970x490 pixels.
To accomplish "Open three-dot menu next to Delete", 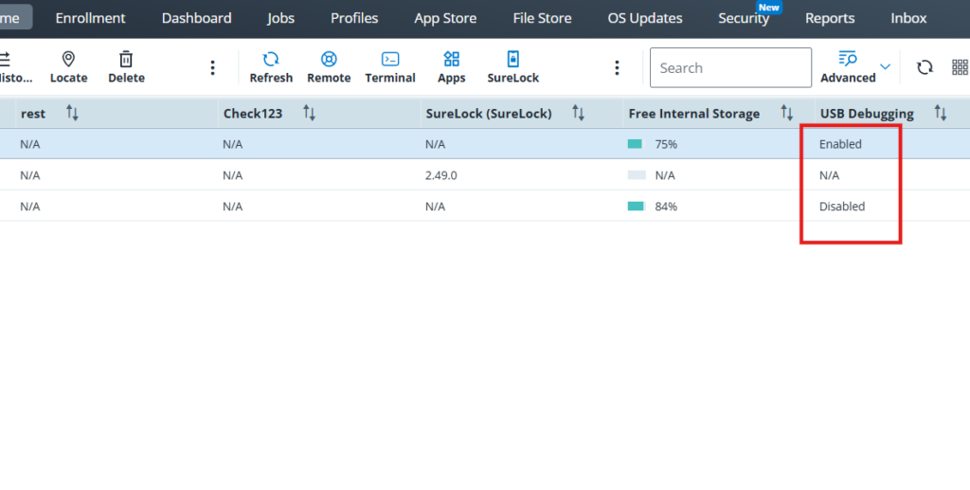I will click(x=212, y=68).
